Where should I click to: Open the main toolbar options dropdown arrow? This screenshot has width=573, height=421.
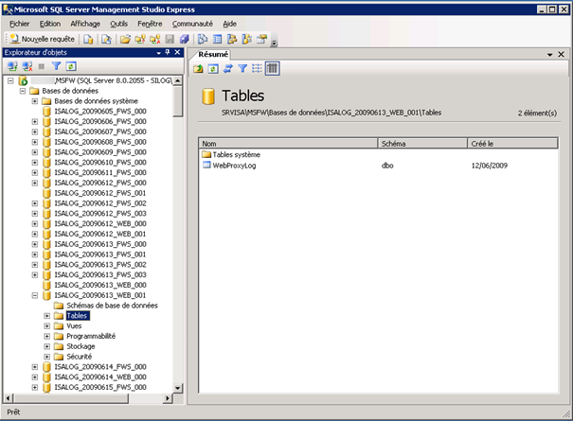coord(274,43)
